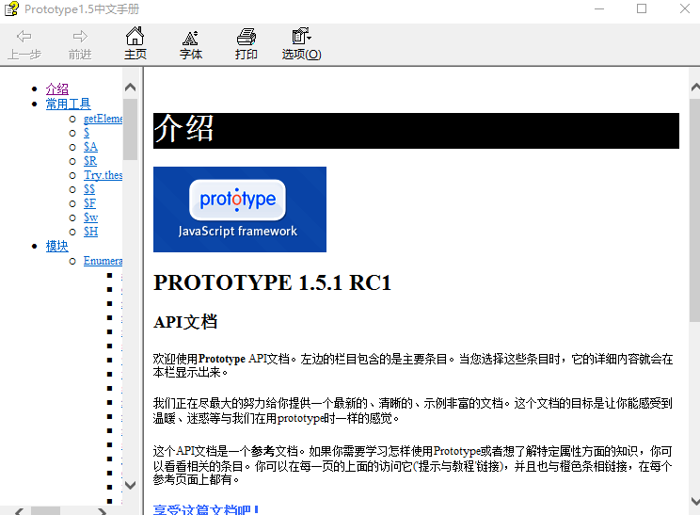This screenshot has height=515, width=700.
Task: Open the 模块 section link
Action: pyautogui.click(x=57, y=247)
